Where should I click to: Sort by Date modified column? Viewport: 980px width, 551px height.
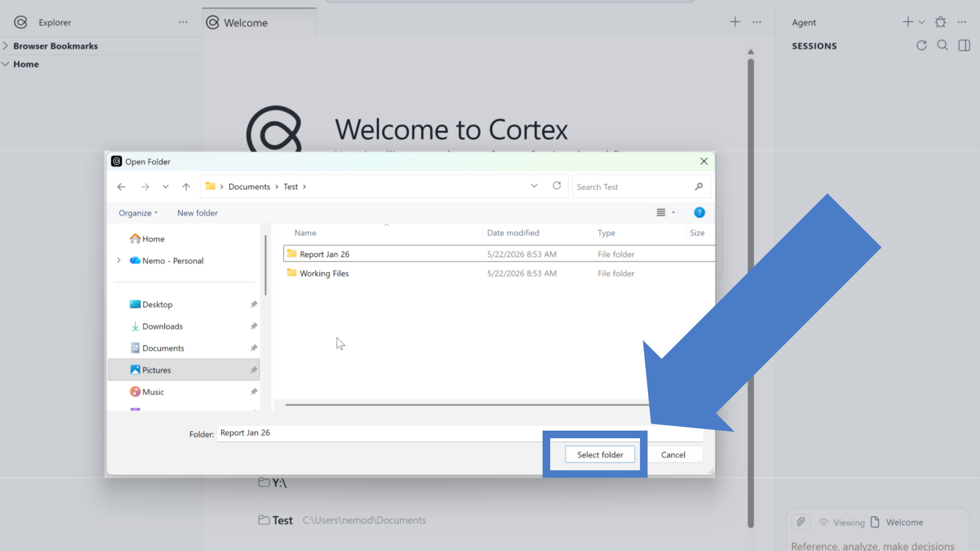coord(513,233)
